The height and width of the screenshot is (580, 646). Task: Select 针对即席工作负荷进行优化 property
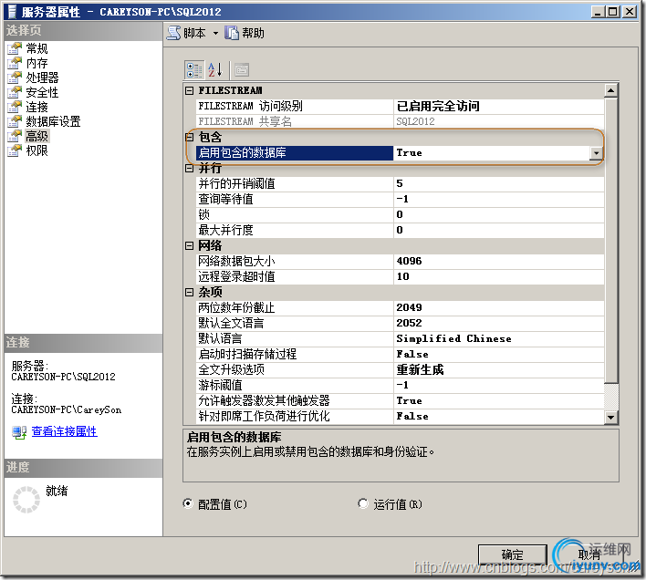[x=295, y=417]
